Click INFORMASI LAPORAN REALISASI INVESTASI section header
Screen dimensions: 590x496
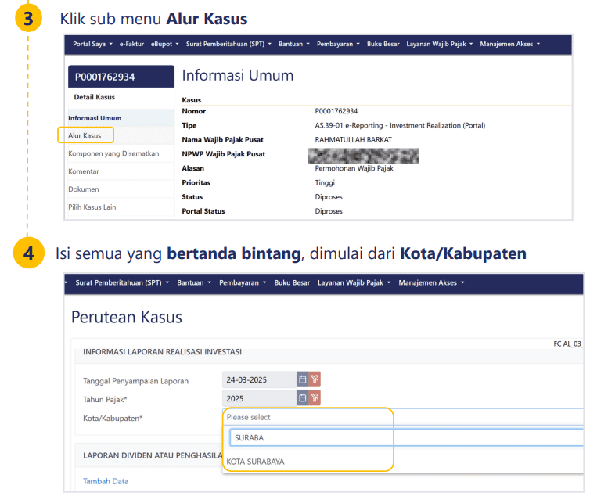tap(162, 352)
